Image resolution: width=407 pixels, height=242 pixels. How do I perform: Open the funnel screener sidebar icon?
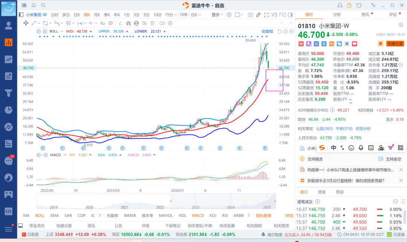(9, 93)
